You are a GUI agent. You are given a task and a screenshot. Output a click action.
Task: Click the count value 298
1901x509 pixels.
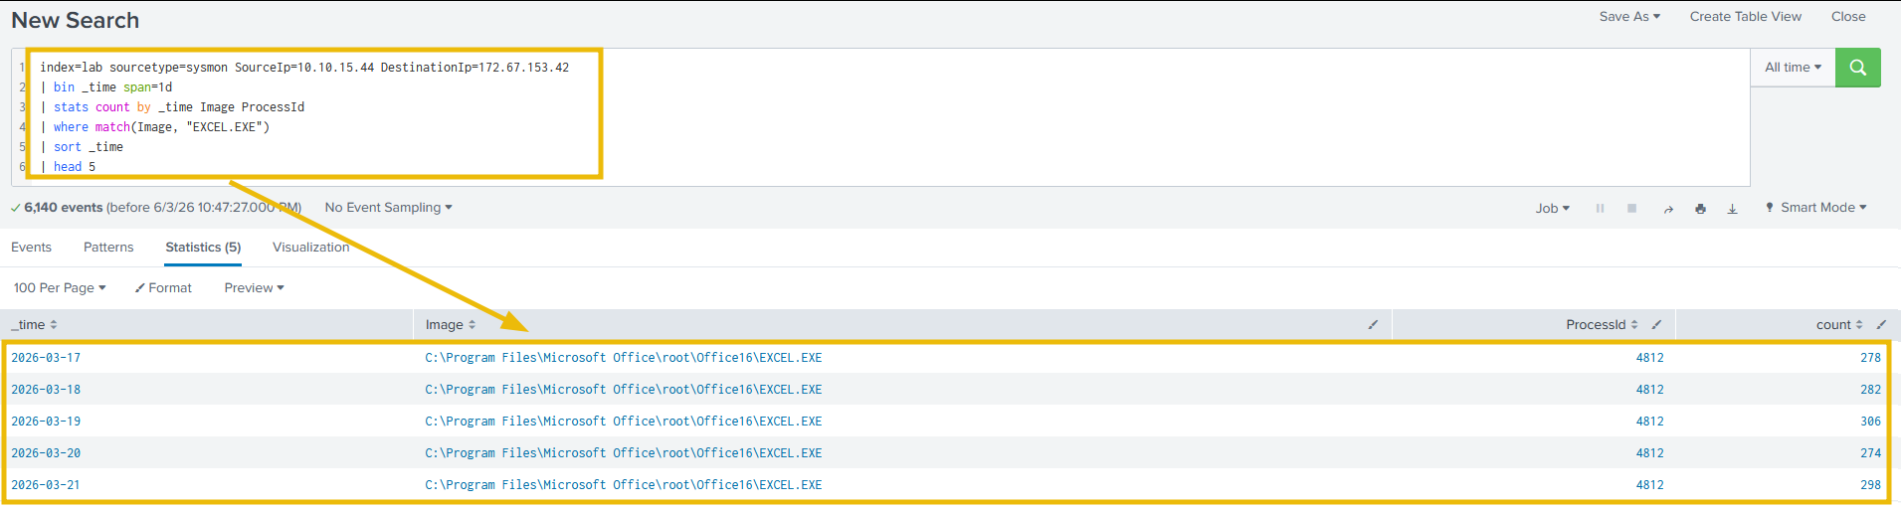click(x=1870, y=485)
